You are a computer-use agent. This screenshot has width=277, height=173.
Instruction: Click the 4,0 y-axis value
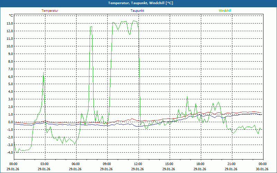pos(10,92)
